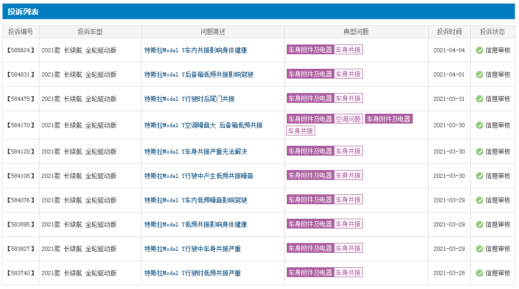Image resolution: width=519 pixels, height=289 pixels.
Task: Select complaint number 【583740】
Action: (x=21, y=273)
